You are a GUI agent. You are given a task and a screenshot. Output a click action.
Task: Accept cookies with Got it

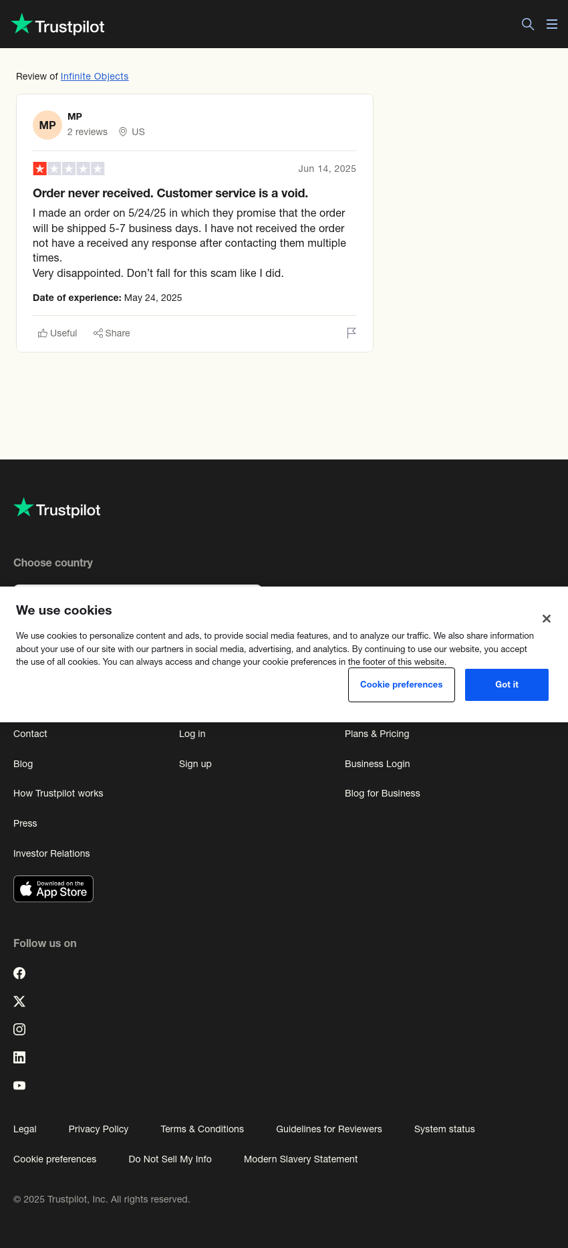507,685
